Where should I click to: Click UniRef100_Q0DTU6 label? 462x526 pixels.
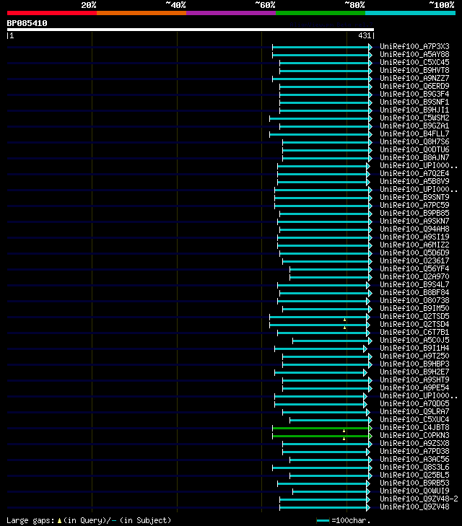click(414, 149)
